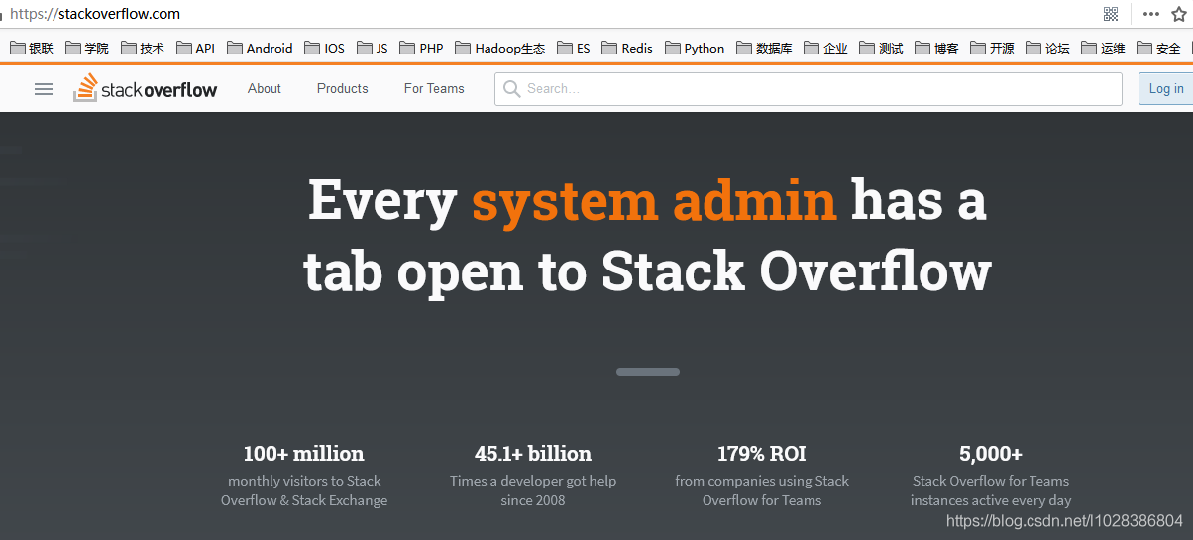Click 'Times a developer got help' text
1193x540 pixels.
coord(533,481)
